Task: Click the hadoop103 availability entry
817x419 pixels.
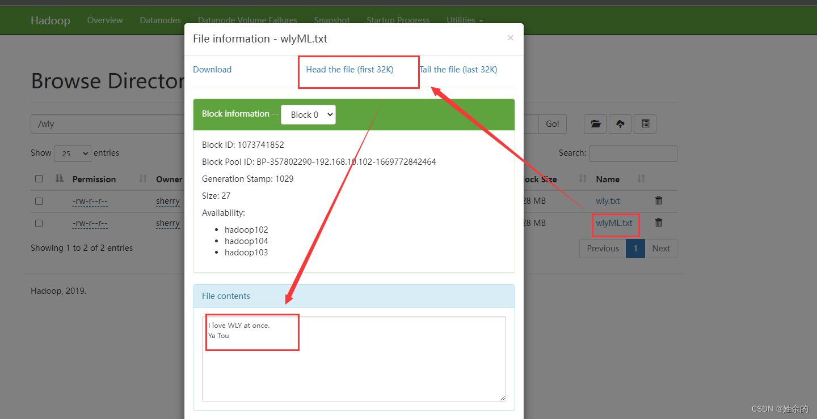Action: (246, 253)
